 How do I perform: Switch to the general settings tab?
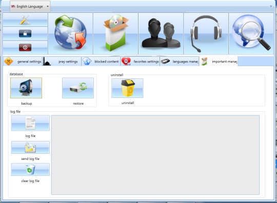click(23, 62)
